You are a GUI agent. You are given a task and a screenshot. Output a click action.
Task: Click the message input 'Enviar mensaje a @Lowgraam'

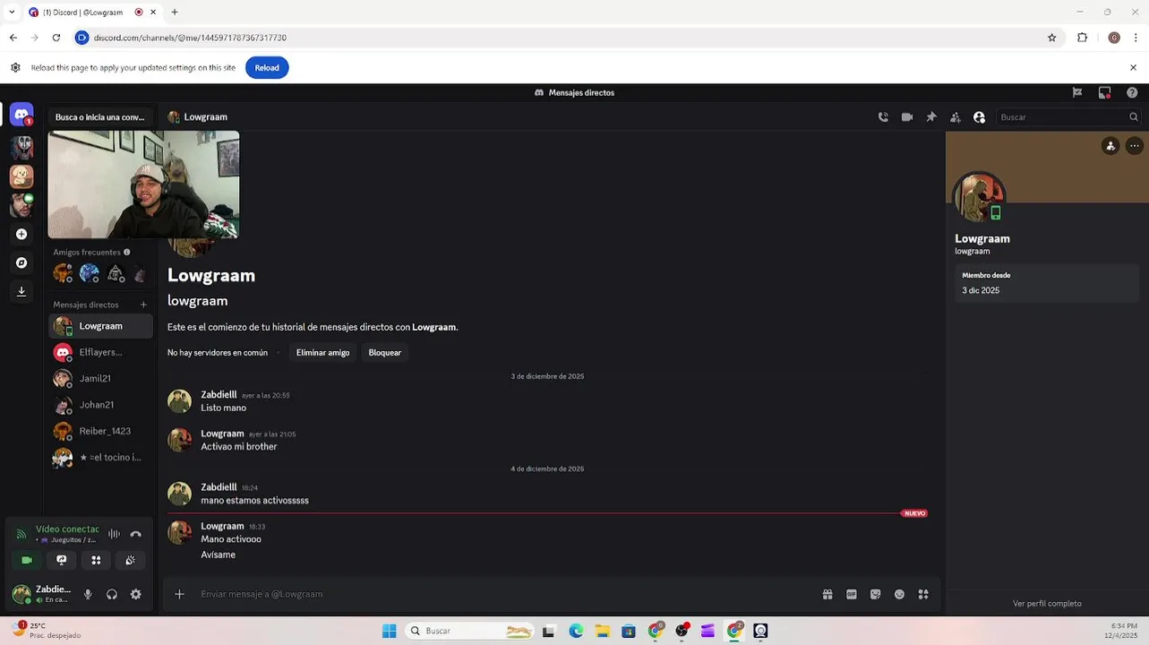pyautogui.click(x=506, y=594)
